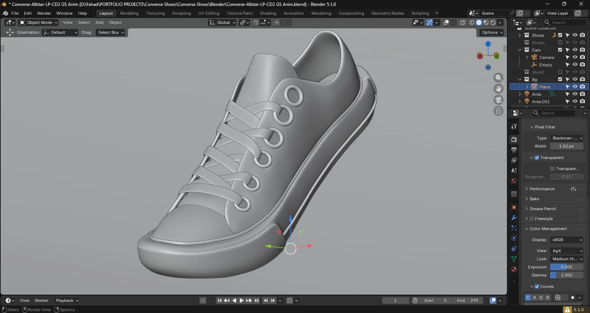Enable the Shoe2 collection checkbox

560,72
